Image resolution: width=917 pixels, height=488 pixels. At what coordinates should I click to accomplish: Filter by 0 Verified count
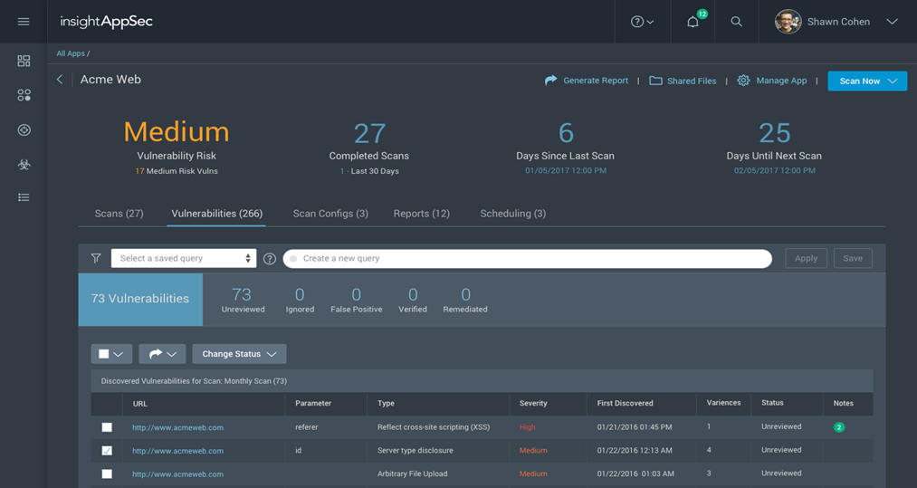pos(413,300)
